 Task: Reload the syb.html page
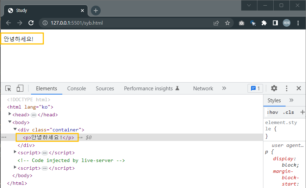[x=31, y=23]
